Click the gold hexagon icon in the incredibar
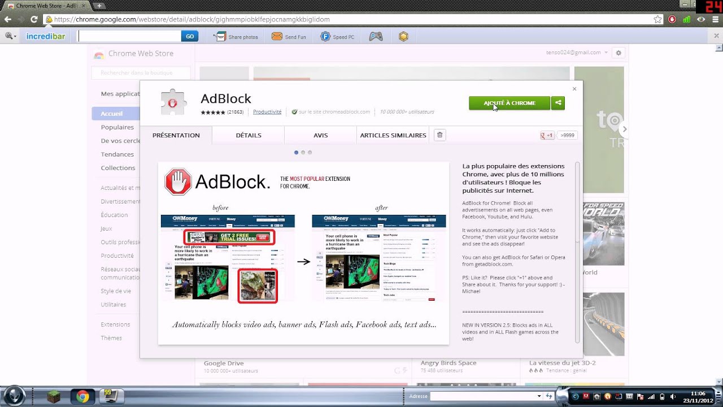 coord(403,37)
